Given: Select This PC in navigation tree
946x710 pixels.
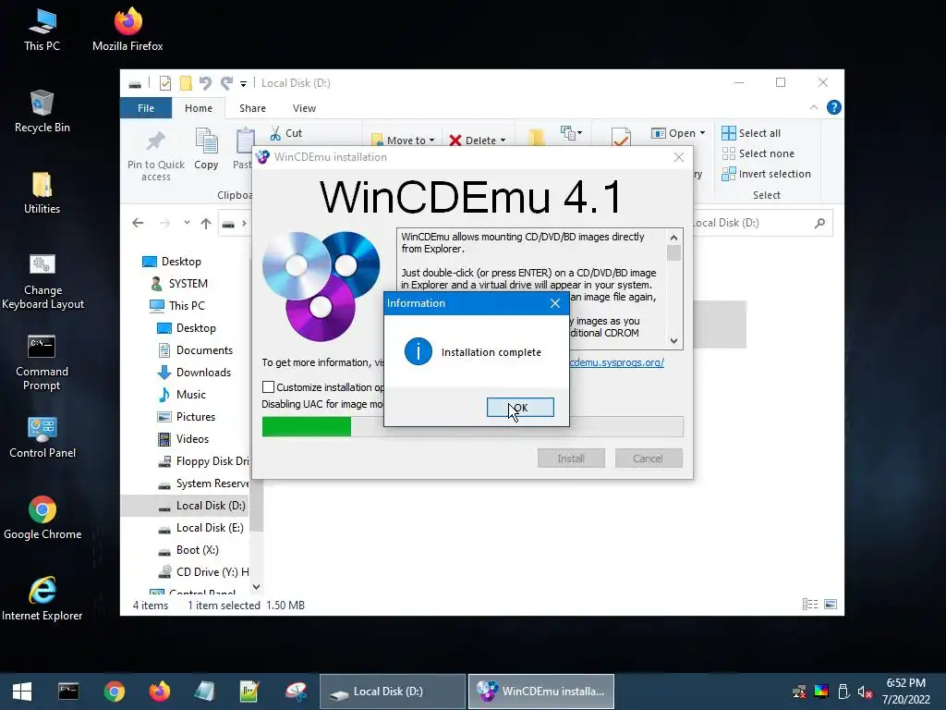Looking at the screenshot, I should pyautogui.click(x=177, y=305).
